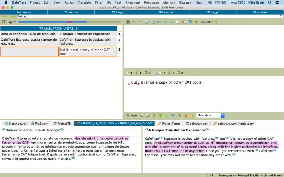The height and width of the screenshot is (177, 284).
Task: Click the add term pencil icon
Action: pyautogui.click(x=185, y=115)
